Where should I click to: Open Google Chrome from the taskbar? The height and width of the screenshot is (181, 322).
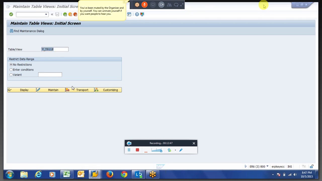[124, 174]
